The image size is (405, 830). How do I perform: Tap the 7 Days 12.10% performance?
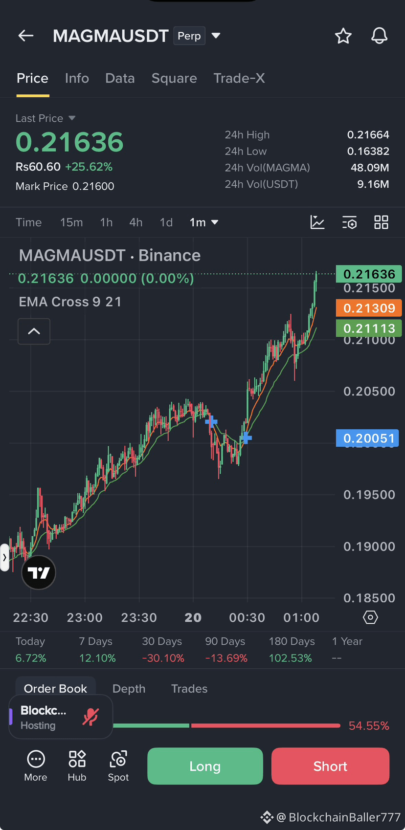[97, 650]
